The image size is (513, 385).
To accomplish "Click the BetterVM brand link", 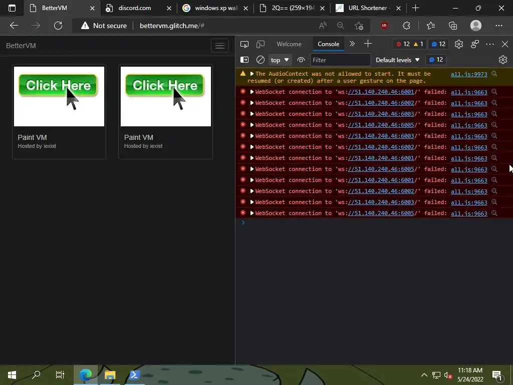I will [21, 46].
